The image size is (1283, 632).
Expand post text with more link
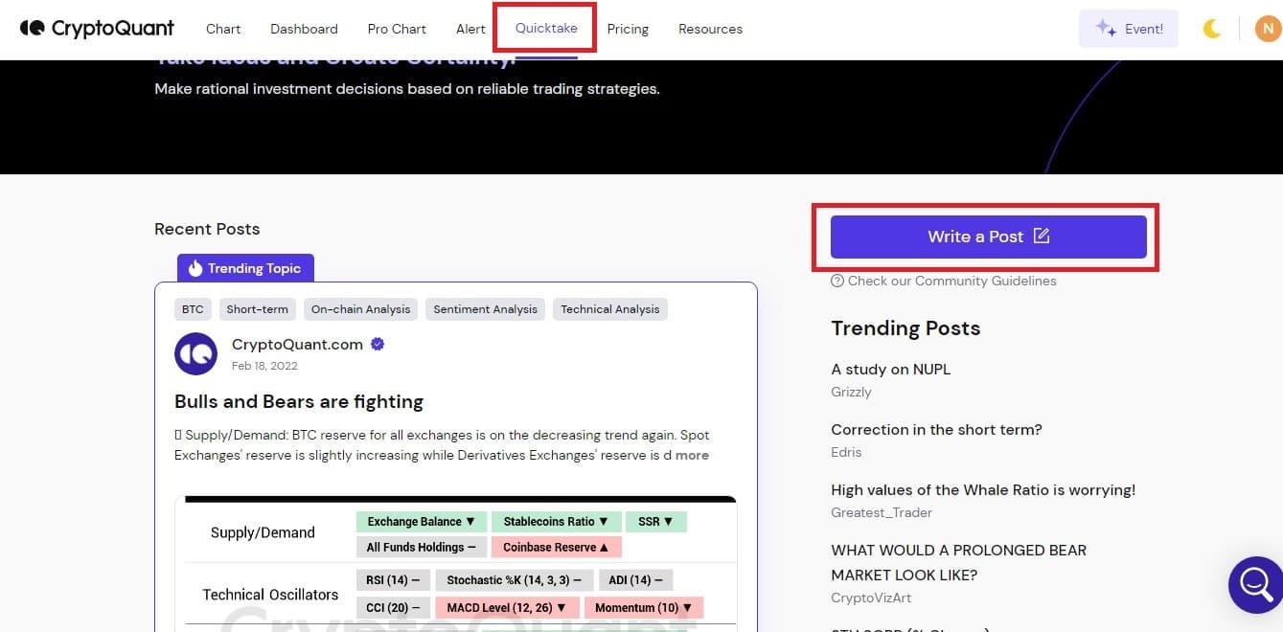pyautogui.click(x=692, y=455)
